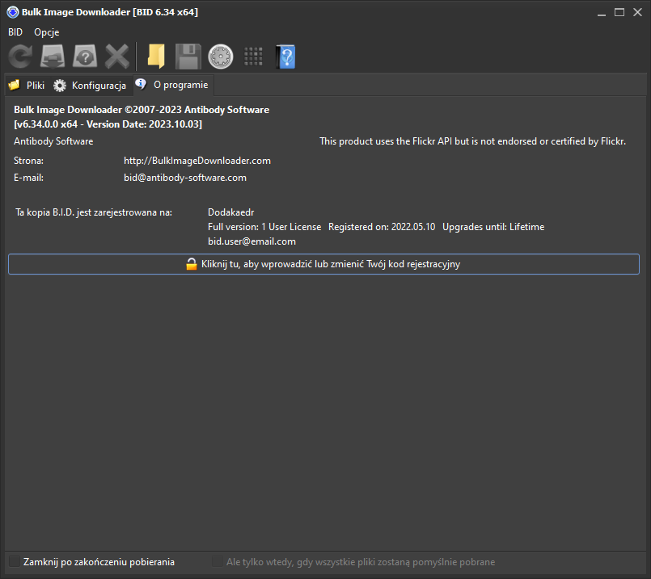Open the BID menu
The image size is (651, 579).
point(15,32)
